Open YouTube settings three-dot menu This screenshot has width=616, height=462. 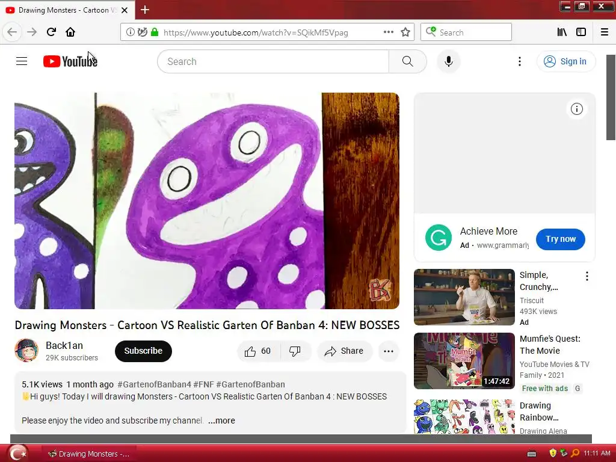coord(519,61)
